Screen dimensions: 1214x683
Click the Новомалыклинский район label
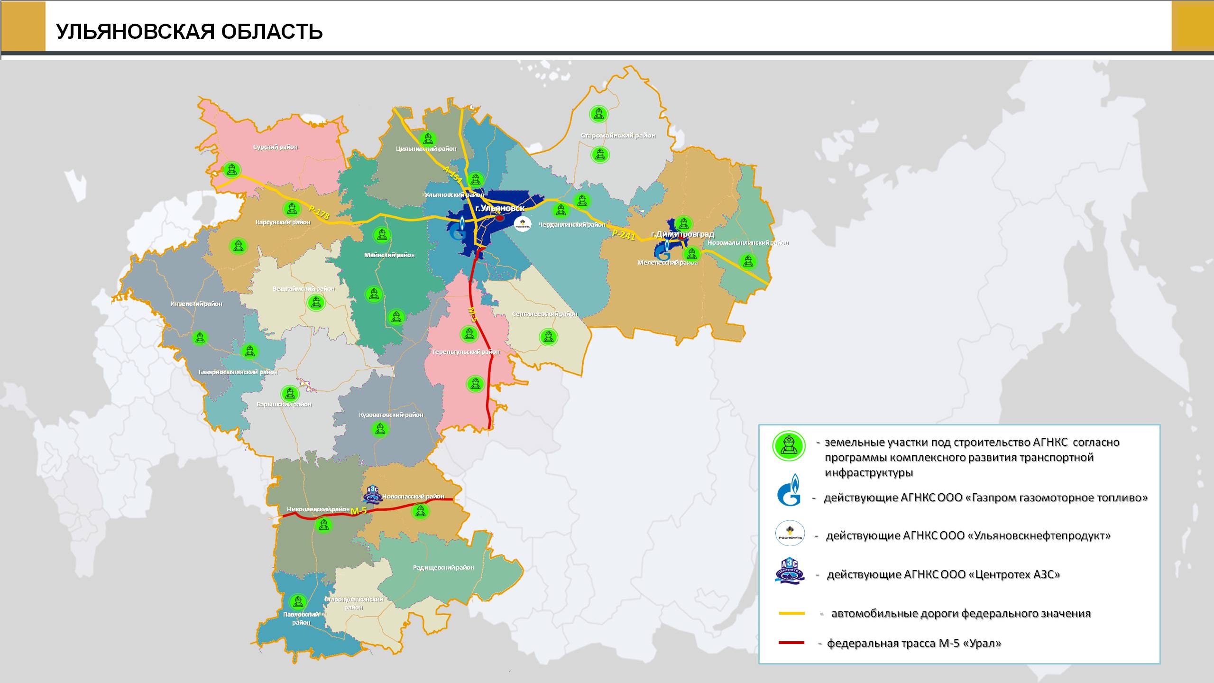748,243
